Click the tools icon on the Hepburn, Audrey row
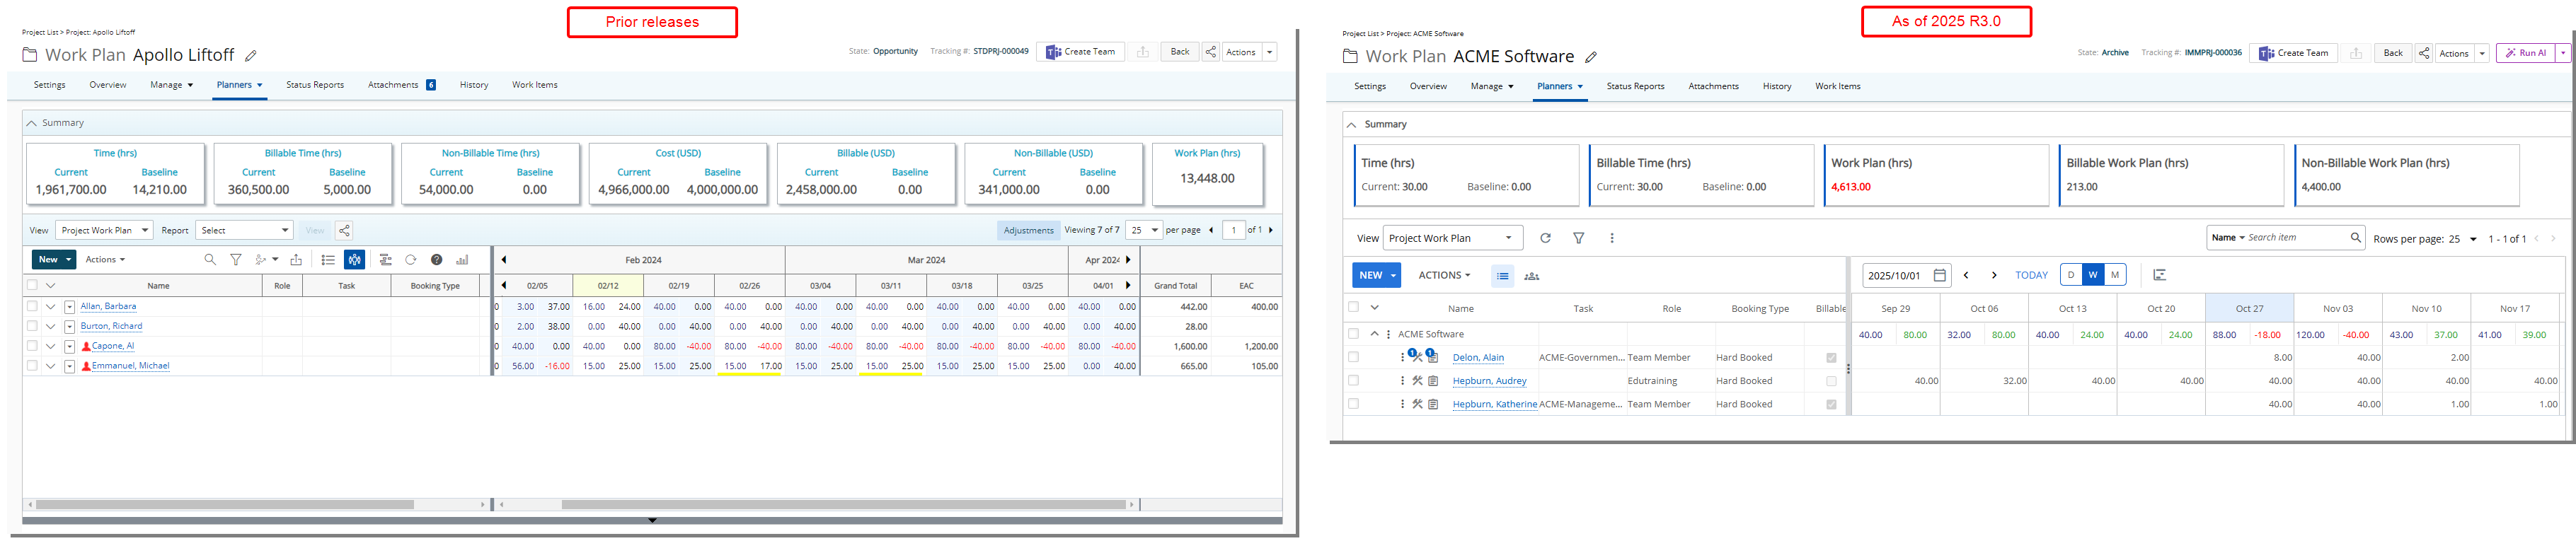This screenshot has width=2576, height=541. (x=1417, y=381)
